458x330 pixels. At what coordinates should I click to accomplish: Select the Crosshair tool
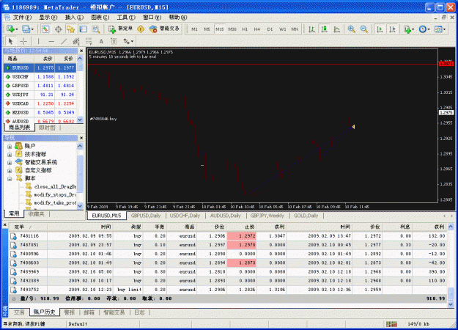[x=23, y=41]
